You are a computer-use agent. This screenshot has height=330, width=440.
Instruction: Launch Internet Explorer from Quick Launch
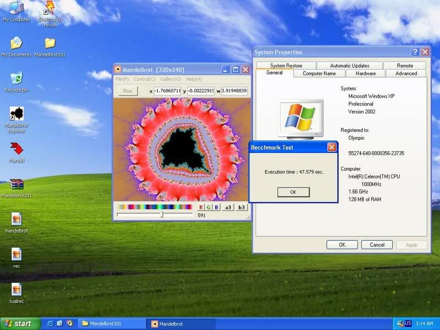click(51, 323)
